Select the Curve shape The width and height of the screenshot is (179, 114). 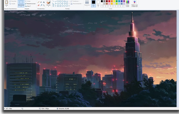(x=56, y=1)
